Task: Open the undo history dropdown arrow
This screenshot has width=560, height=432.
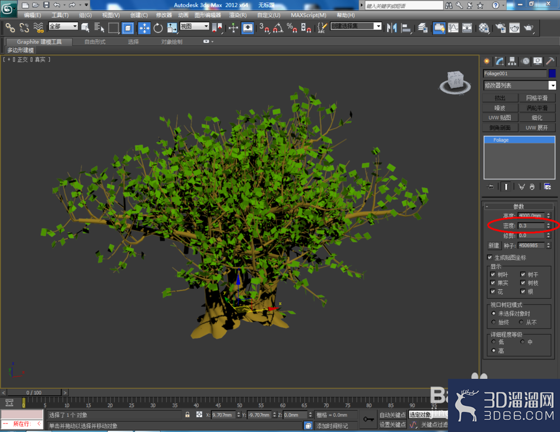Action: pos(64,5)
